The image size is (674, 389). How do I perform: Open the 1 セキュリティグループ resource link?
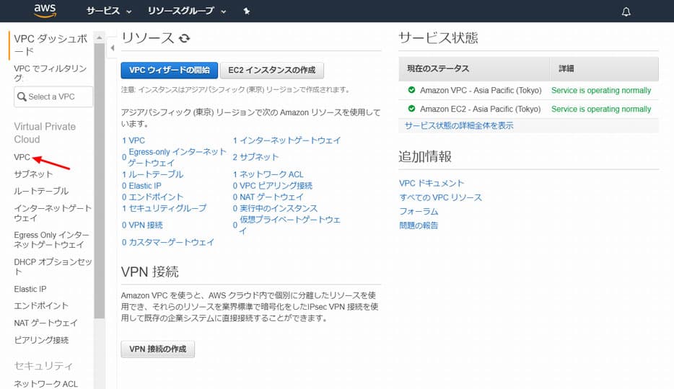pyautogui.click(x=165, y=208)
